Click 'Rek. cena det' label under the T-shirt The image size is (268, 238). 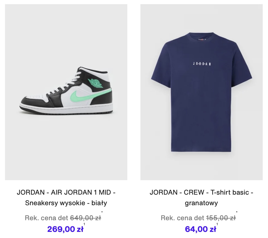point(182,218)
